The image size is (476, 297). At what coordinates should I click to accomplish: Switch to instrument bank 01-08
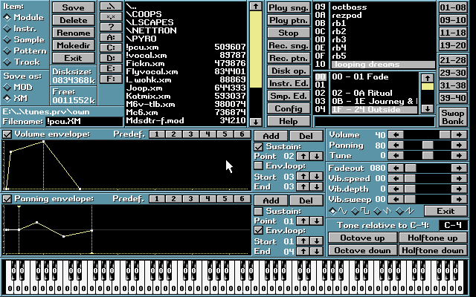coord(453,7)
